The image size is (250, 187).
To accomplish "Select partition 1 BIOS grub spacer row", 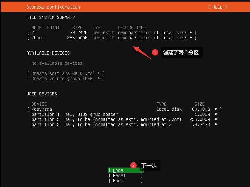I will tap(124, 114).
